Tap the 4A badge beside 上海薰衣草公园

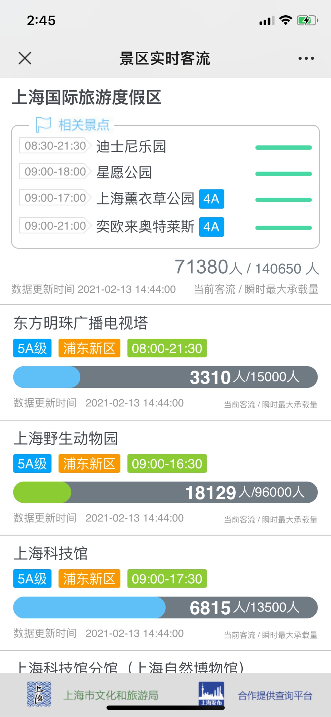[x=211, y=199]
